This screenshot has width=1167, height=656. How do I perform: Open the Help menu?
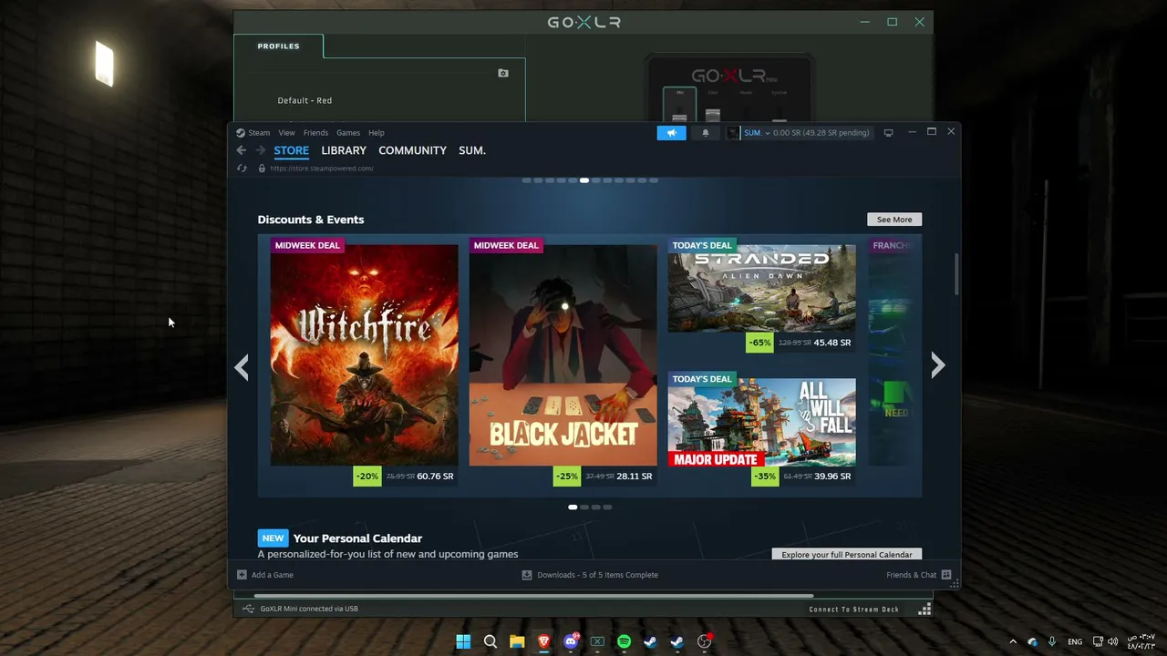[x=377, y=133]
